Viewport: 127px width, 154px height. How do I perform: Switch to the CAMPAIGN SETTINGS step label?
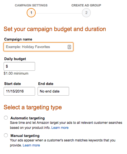click(31, 5)
